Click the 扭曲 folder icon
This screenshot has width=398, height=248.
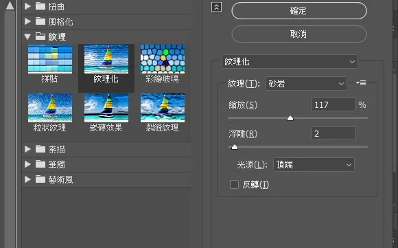coord(40,6)
